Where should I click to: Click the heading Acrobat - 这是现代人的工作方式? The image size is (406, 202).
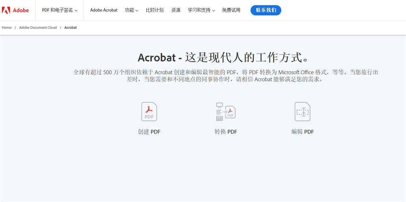pos(224,58)
